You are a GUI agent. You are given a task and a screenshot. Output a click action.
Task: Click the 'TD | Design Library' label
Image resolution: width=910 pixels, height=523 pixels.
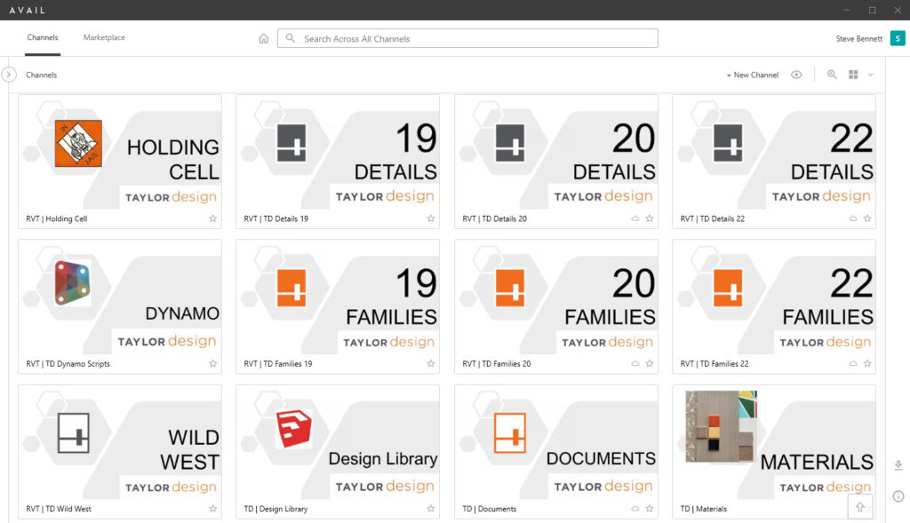275,509
